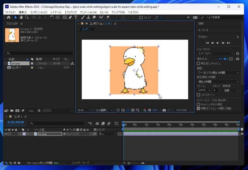Open the (29.97) frame rate dropdown
Image resolution: width=248 pixels, height=170 pixels.
pyautogui.click(x=204, y=90)
